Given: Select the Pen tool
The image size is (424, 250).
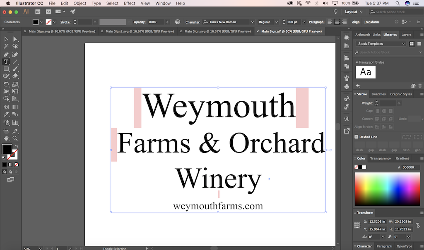Looking at the screenshot, I should [x=6, y=55].
